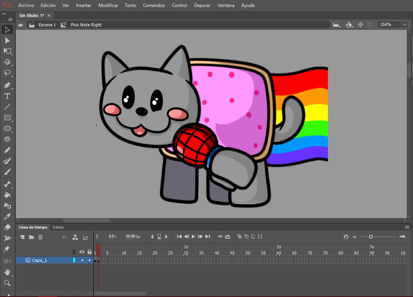413x297 pixels.
Task: Pick the Eyedropper tool
Action: tap(7, 217)
